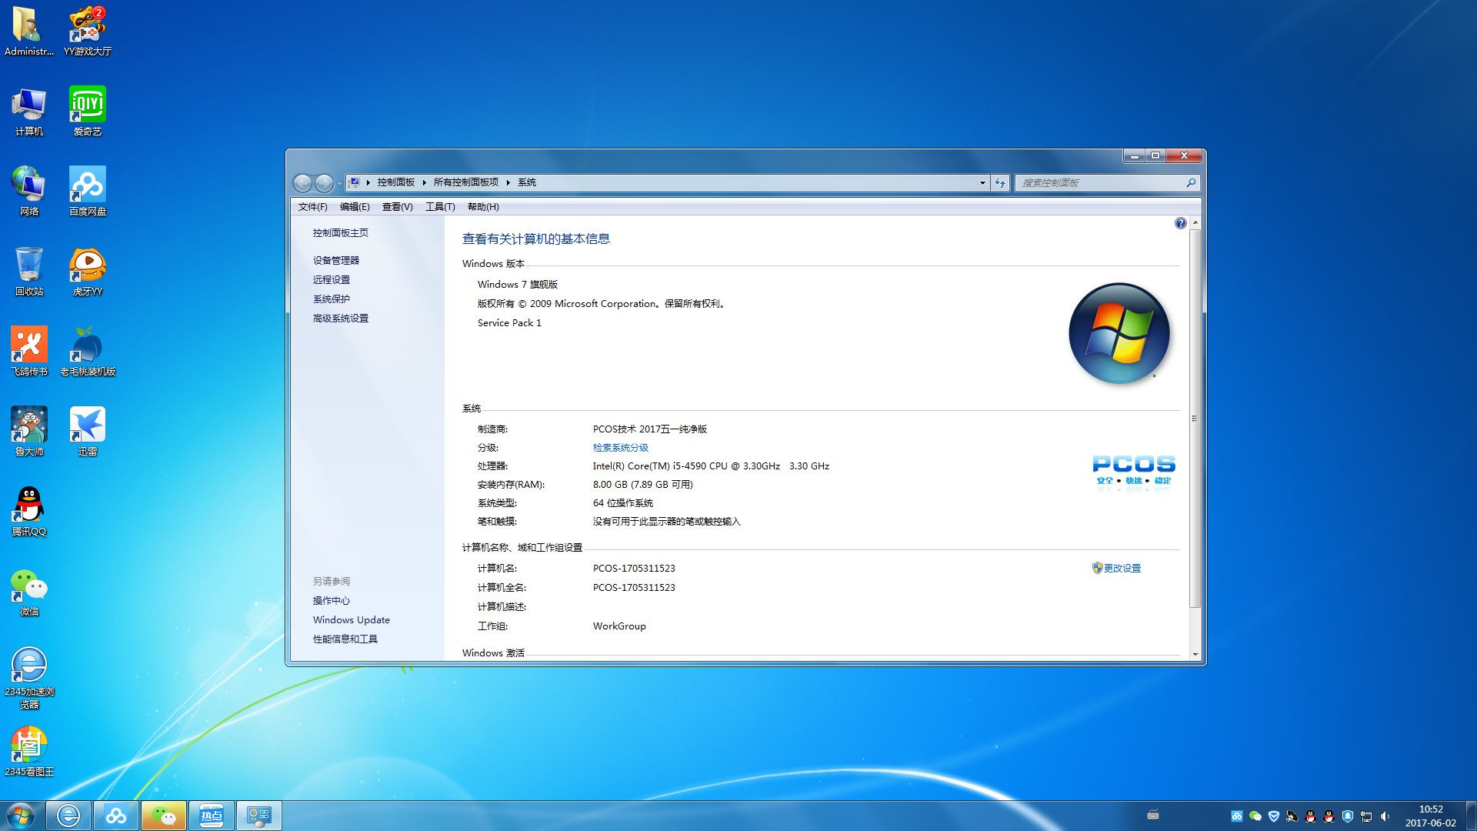Click the satellite dish tray icon
This screenshot has height=831, width=1477.
(x=1292, y=816)
